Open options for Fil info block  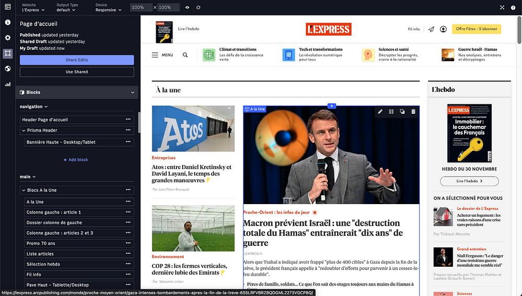tap(128, 274)
